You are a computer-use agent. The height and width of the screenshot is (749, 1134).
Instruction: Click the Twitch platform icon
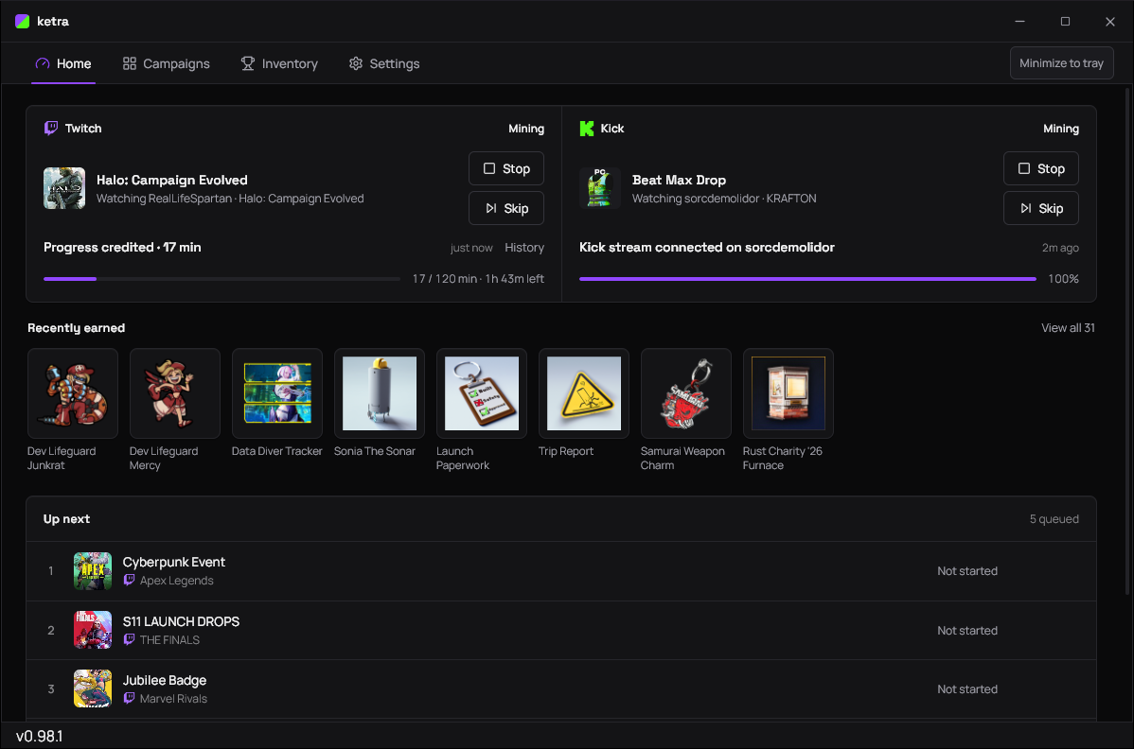[50, 128]
